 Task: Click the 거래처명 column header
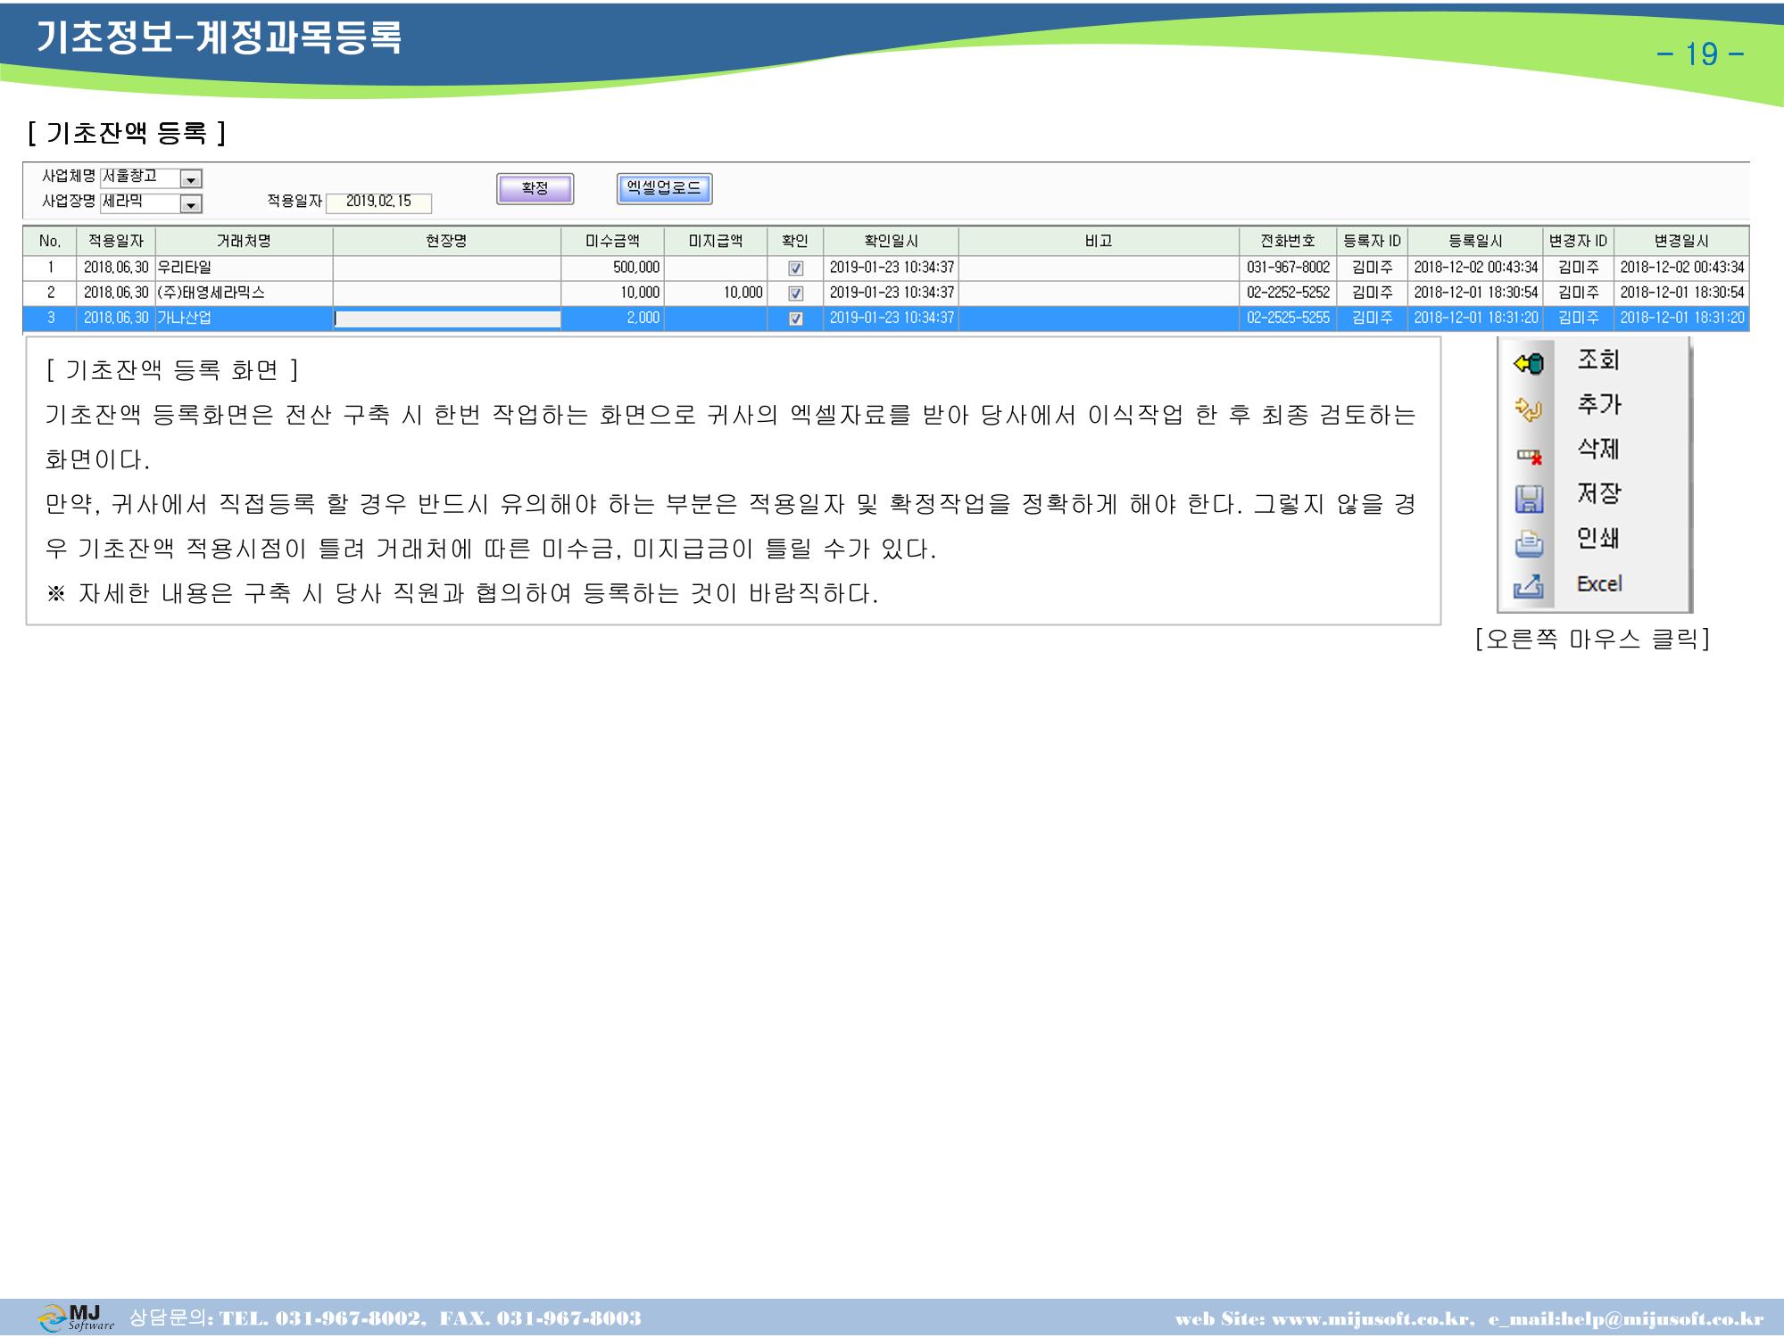244,241
